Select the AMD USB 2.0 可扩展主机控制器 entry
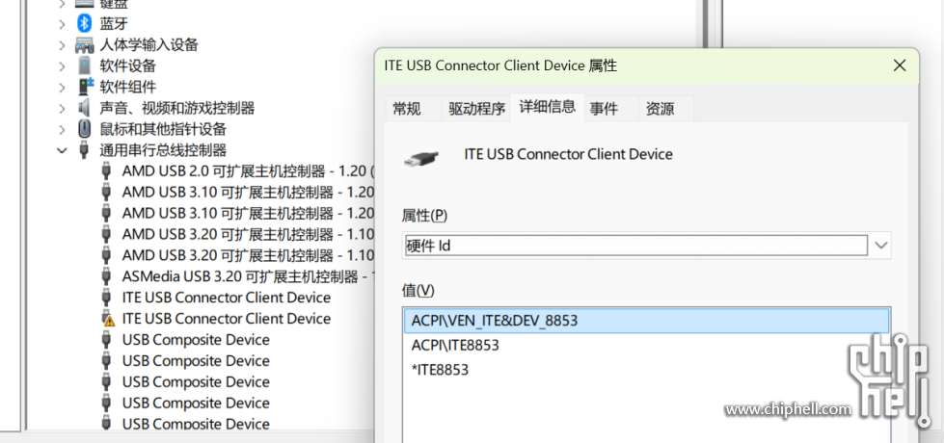Screen dimensions: 944x443 [248, 171]
